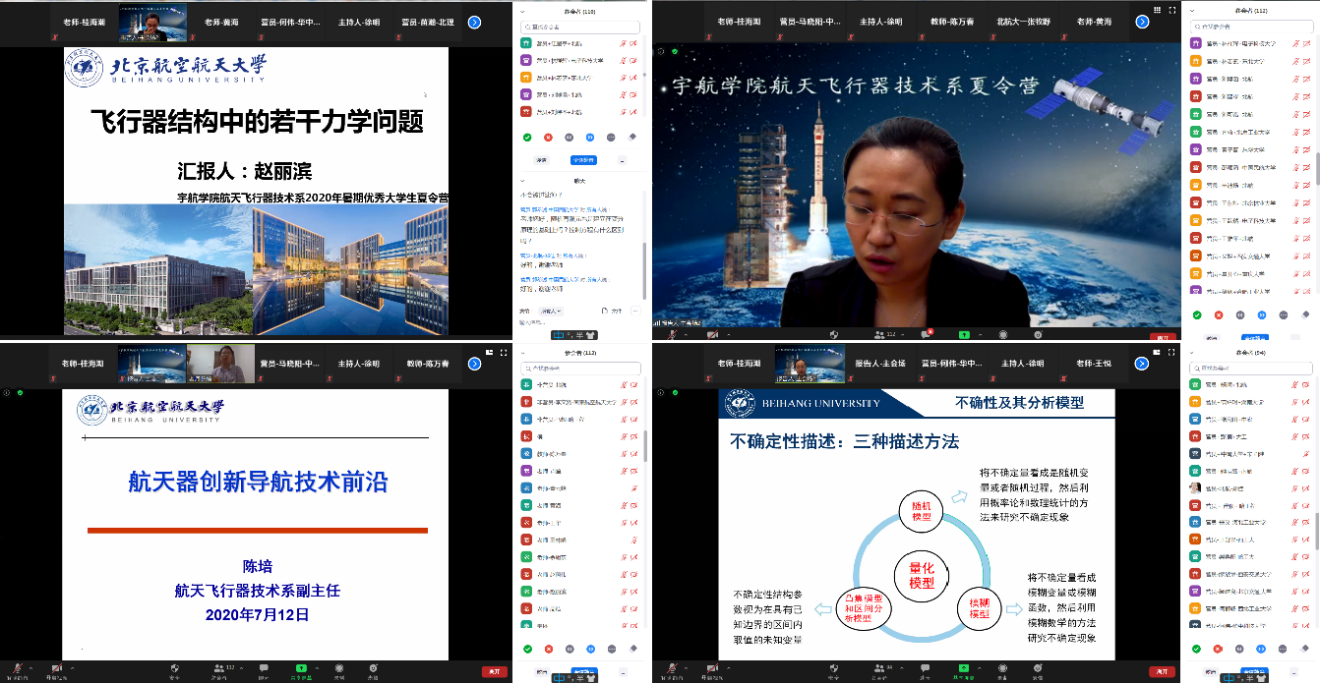Click the 邀请 invite button above the chat panel

[541, 160]
